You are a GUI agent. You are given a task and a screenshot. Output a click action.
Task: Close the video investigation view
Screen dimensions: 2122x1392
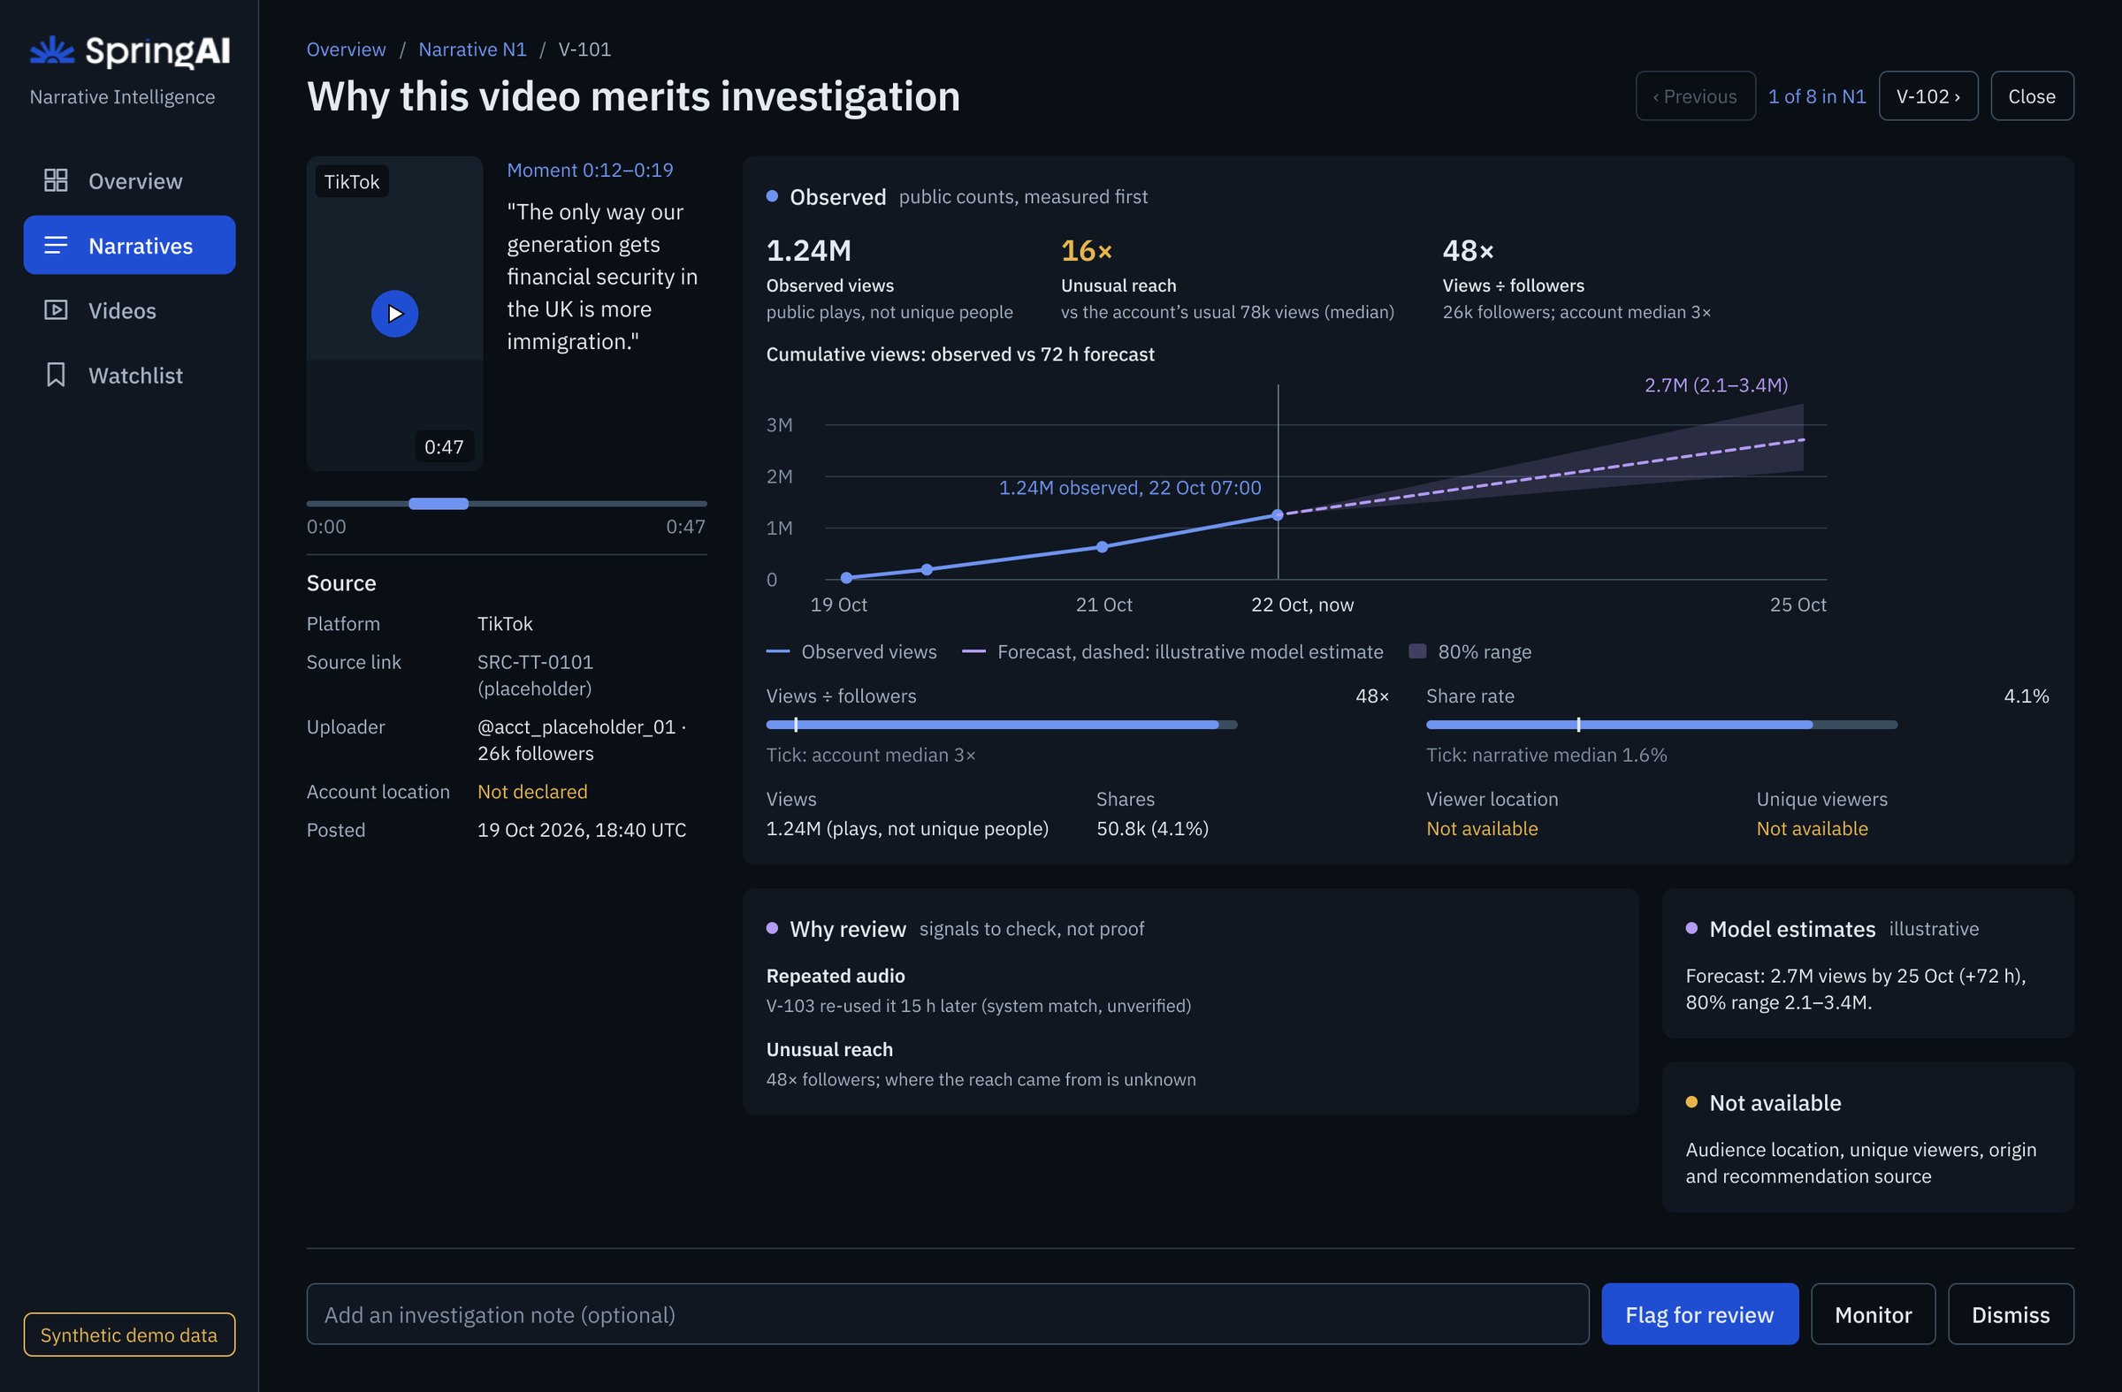[x=2031, y=95]
